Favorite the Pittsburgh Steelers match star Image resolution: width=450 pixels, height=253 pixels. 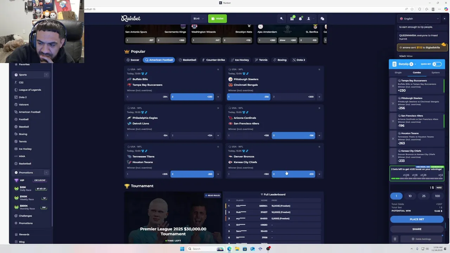click(x=319, y=69)
